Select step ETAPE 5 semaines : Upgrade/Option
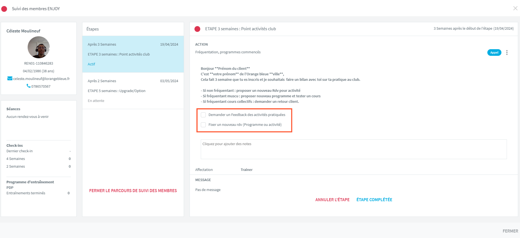 [x=133, y=91]
